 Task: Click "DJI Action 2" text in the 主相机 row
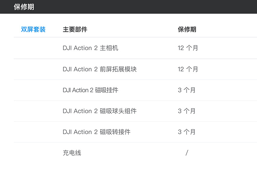(79, 48)
